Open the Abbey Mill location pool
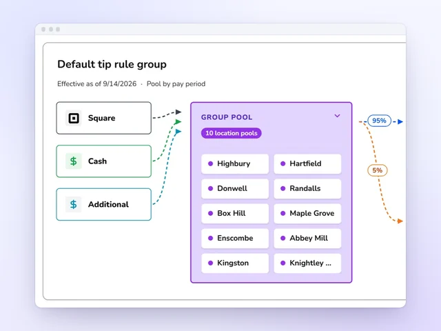Viewport: 441px width, 331px height. pos(307,238)
